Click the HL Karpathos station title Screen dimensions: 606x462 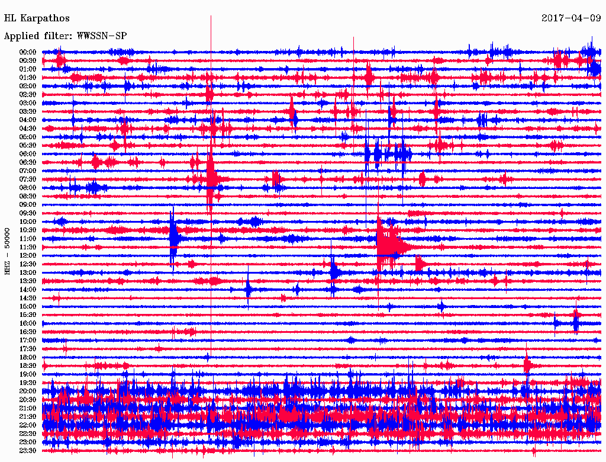[x=37, y=18]
